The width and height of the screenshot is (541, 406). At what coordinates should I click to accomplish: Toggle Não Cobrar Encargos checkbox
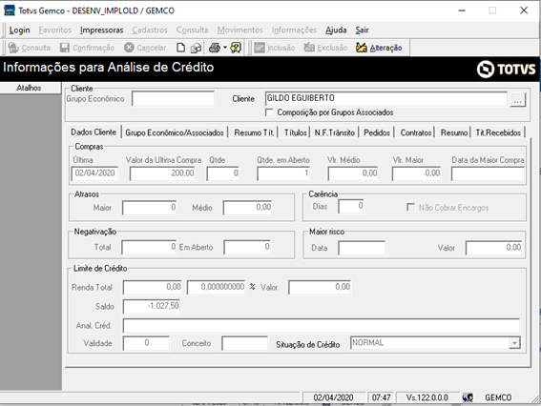point(410,208)
